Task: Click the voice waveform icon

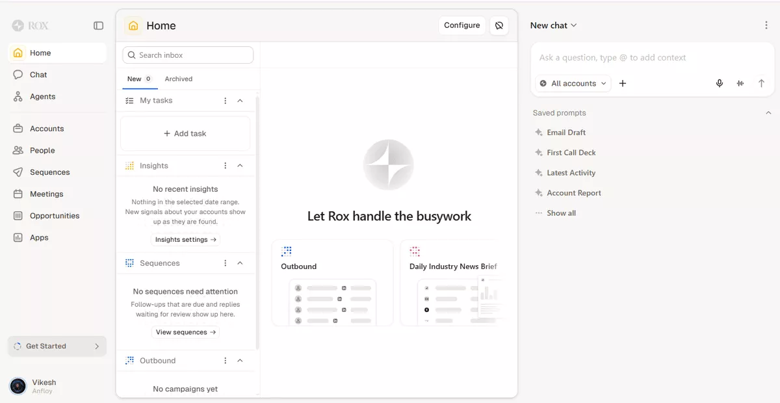Action: click(740, 83)
